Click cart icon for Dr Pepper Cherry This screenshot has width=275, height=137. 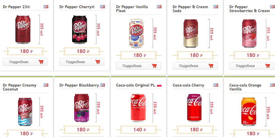tap(98, 62)
